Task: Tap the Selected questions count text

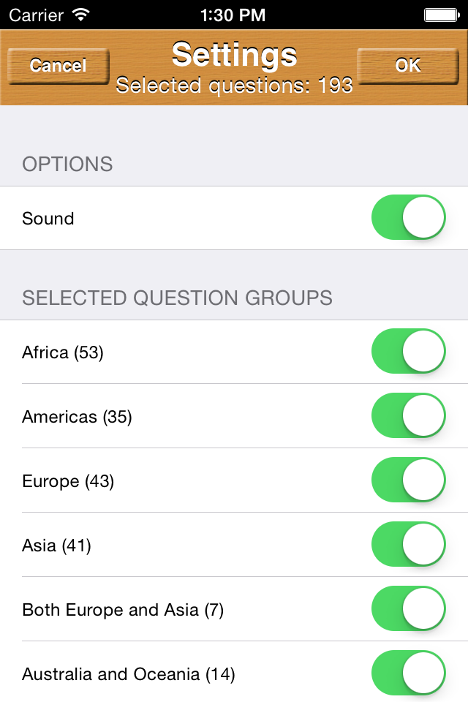Action: coord(234,86)
